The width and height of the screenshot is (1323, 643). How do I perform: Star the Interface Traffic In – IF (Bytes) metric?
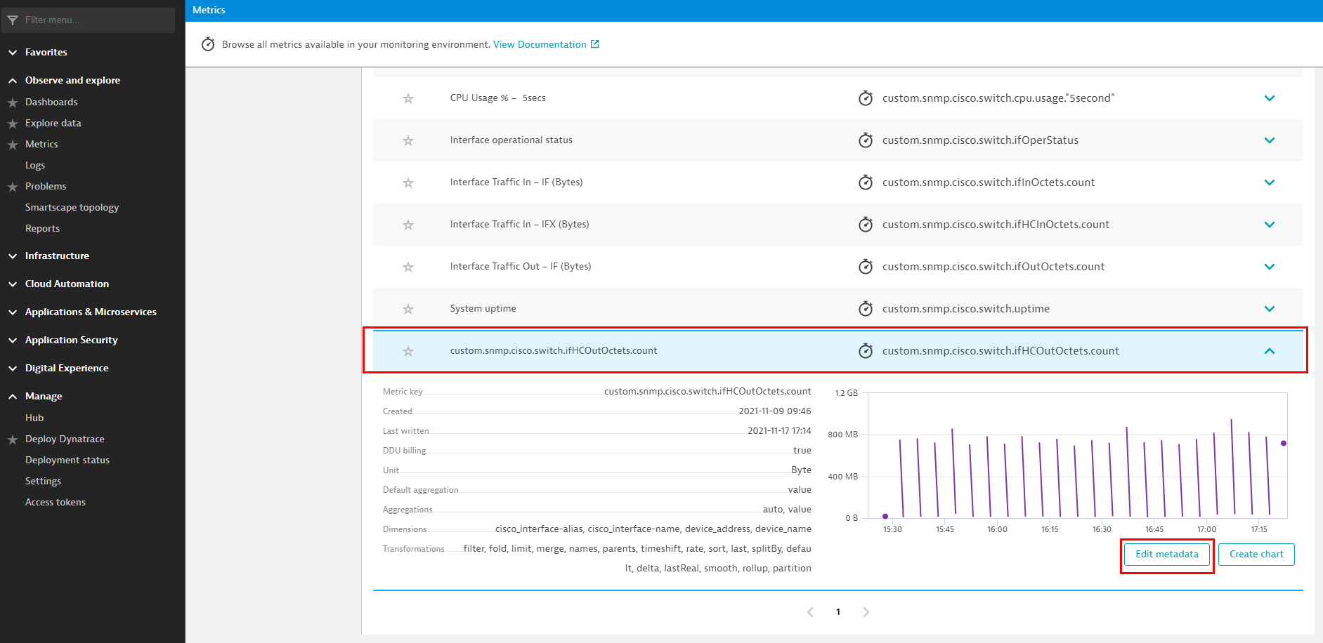(x=408, y=183)
